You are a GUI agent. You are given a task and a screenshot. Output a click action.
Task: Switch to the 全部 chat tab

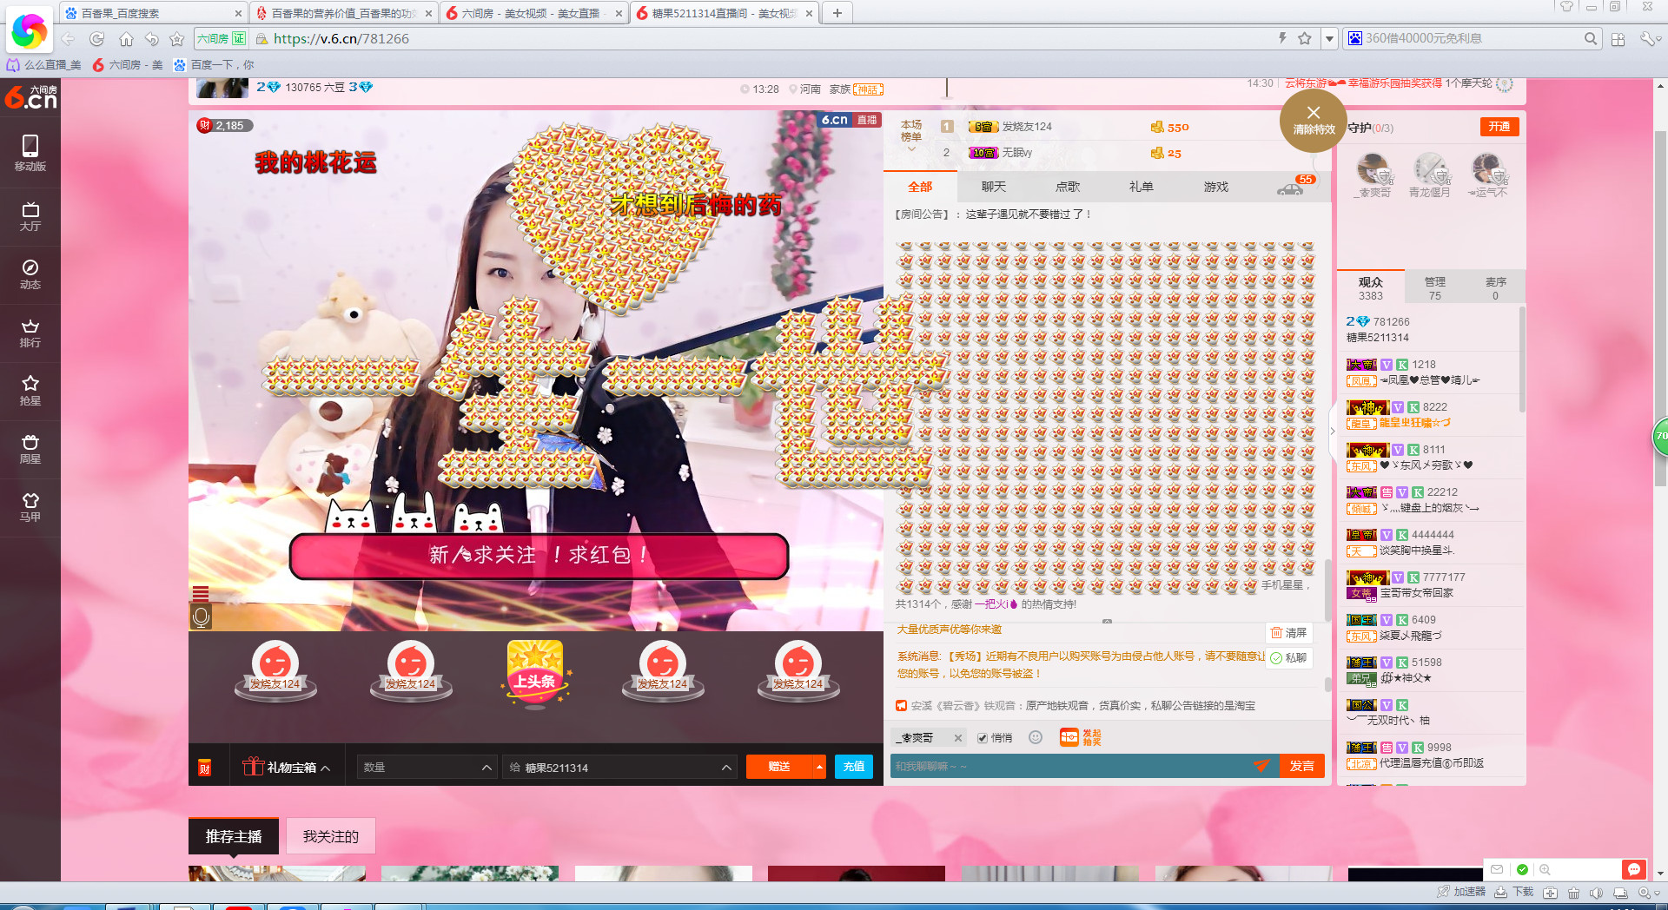920,187
